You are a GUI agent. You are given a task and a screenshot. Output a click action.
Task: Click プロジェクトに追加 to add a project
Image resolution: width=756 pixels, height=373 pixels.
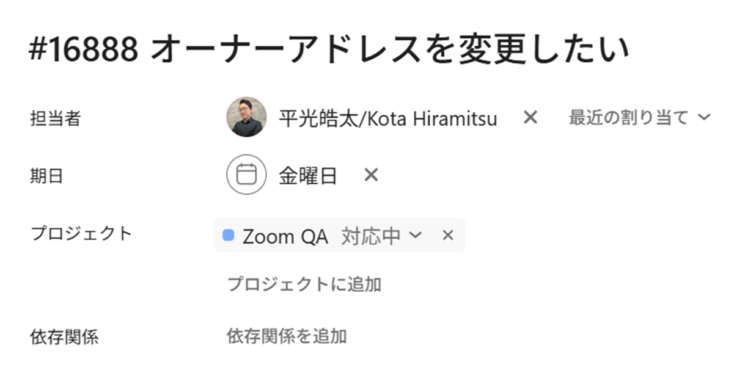(304, 284)
